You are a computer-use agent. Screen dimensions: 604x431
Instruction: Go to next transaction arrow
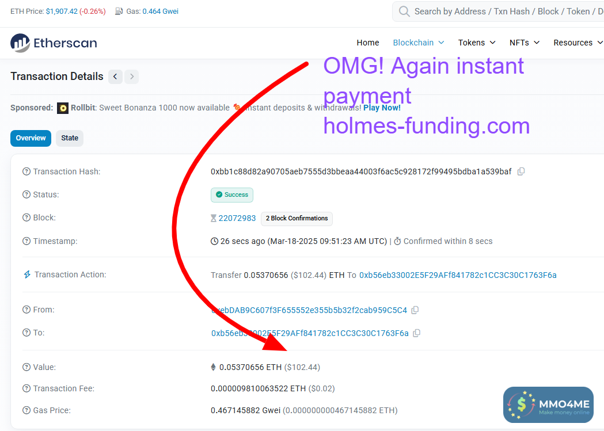(x=132, y=77)
